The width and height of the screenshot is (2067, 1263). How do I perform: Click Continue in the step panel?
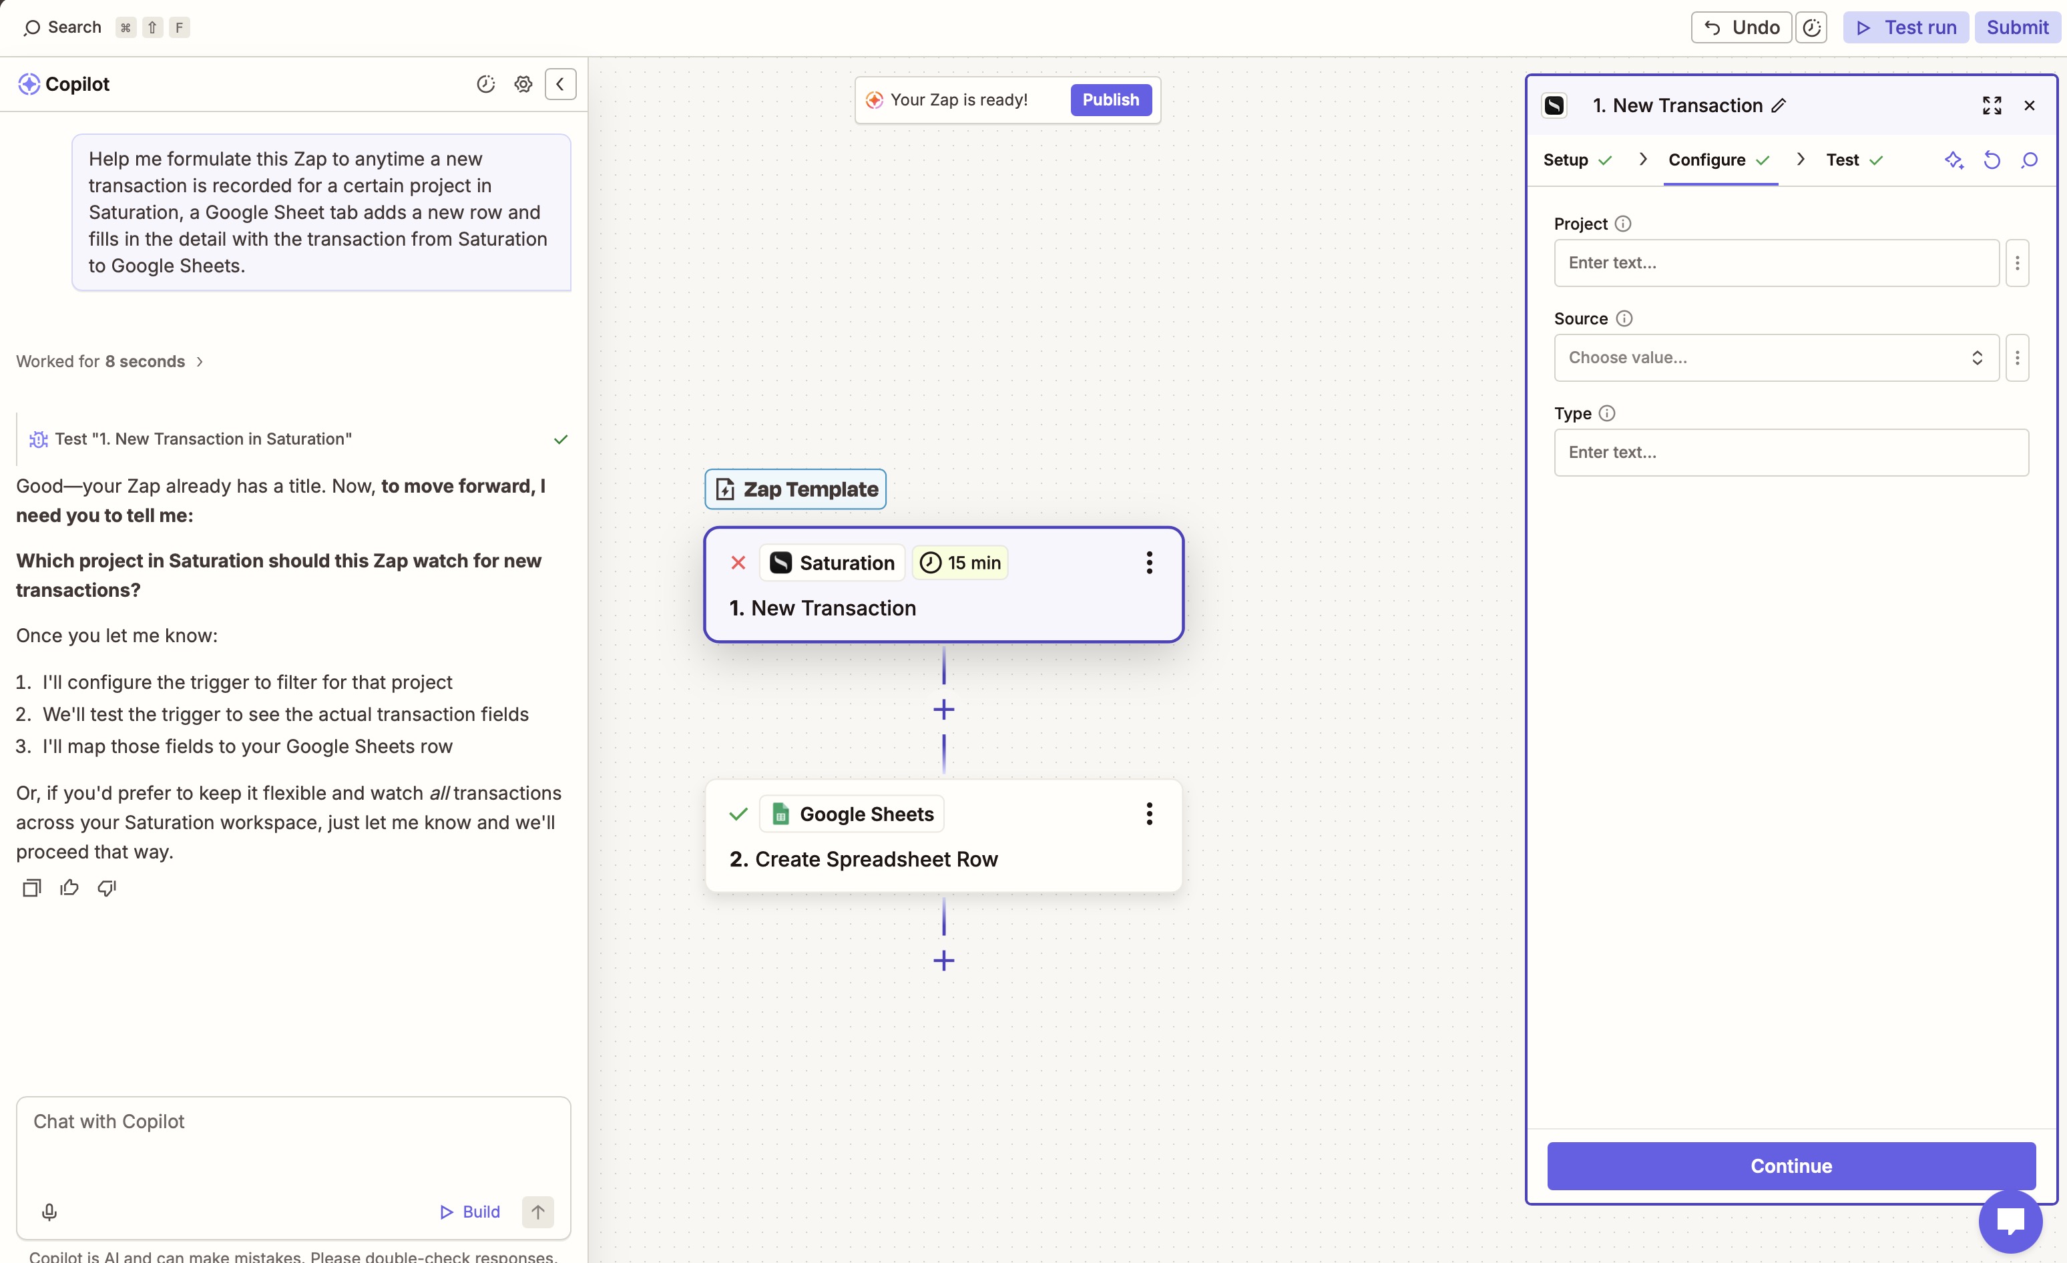click(x=1791, y=1166)
